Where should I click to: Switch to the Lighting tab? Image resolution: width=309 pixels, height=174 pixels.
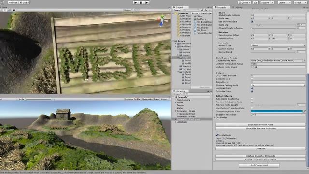(238, 7)
